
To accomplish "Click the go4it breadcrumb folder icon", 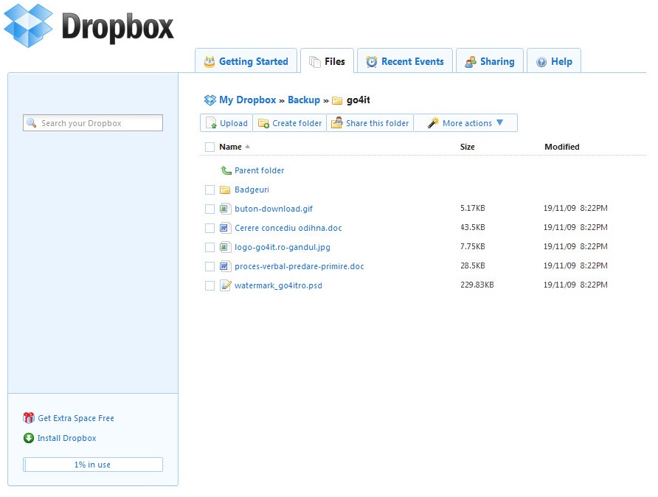I will pos(337,101).
